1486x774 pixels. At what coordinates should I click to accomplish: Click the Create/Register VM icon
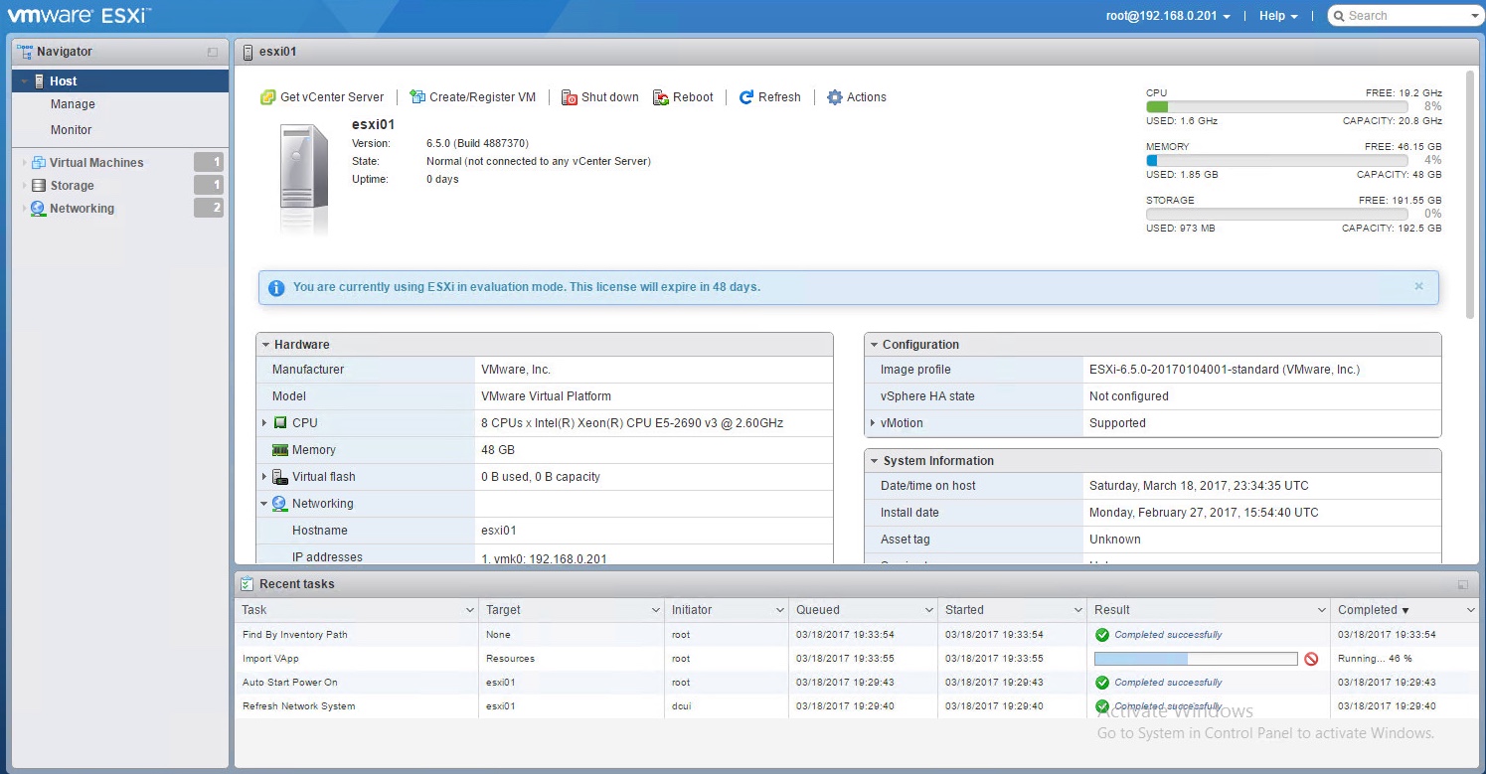(417, 97)
